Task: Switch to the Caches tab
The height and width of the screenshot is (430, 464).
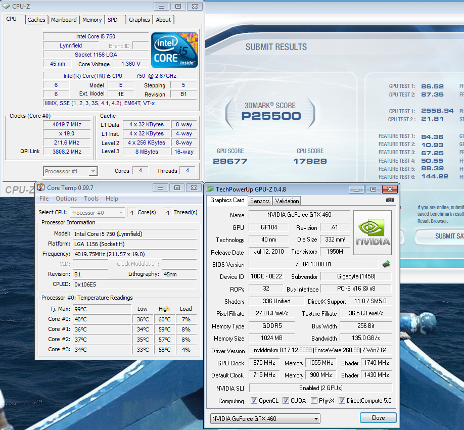Action: pos(36,20)
